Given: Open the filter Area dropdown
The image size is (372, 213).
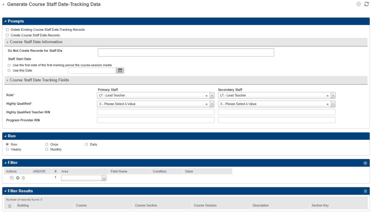Looking at the screenshot, I should coord(104,178).
